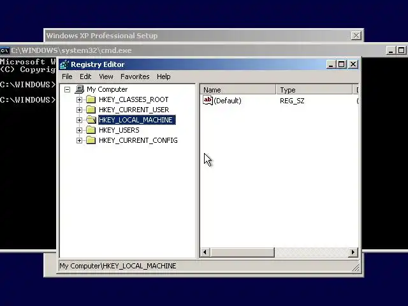Select the My Computer label
Viewport: 408px width, 306px height.
click(107, 89)
